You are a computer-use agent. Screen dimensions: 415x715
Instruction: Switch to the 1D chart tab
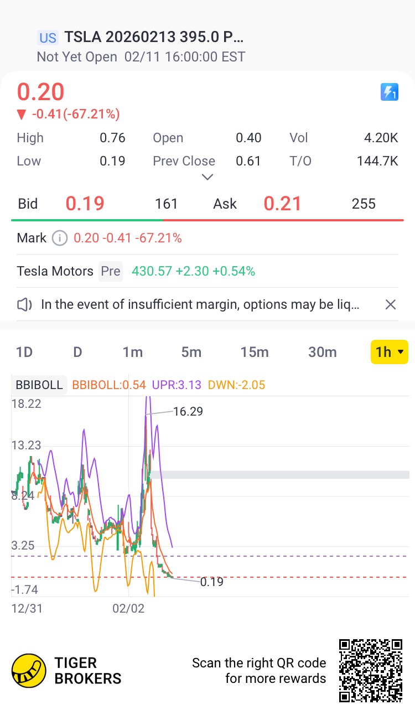pyautogui.click(x=24, y=352)
